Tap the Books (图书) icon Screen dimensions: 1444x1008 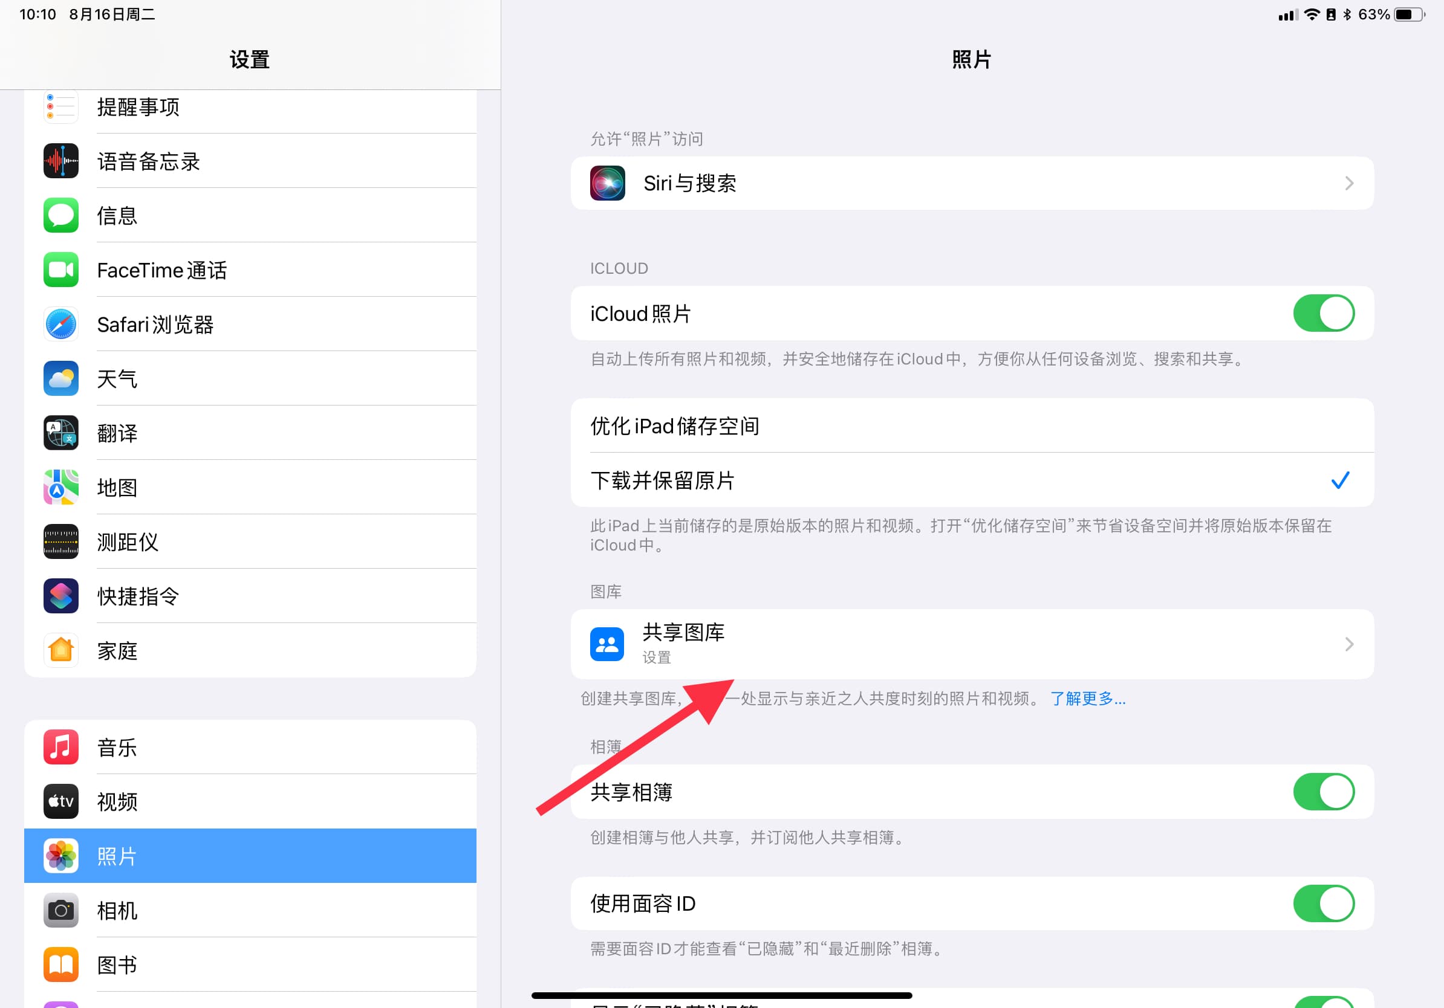[61, 964]
